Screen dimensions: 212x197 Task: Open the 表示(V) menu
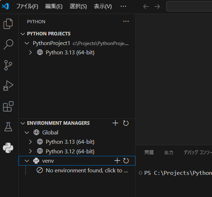(x=103, y=6)
